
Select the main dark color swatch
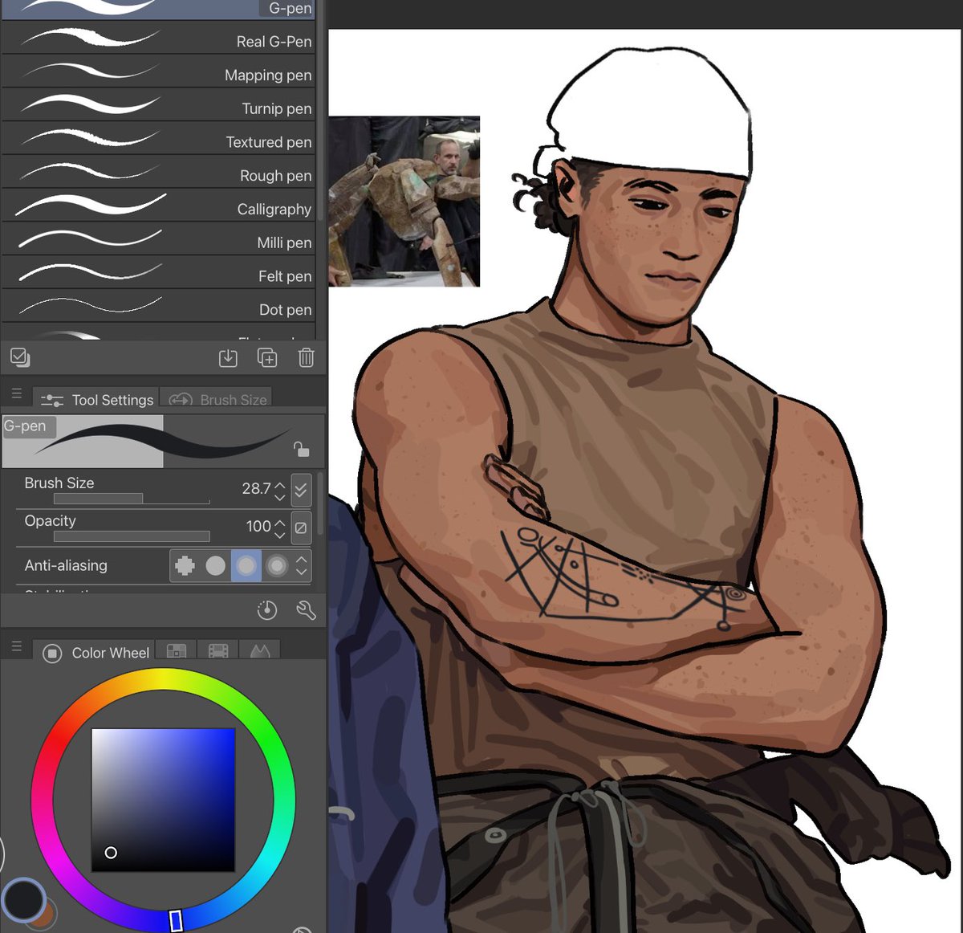tap(23, 900)
